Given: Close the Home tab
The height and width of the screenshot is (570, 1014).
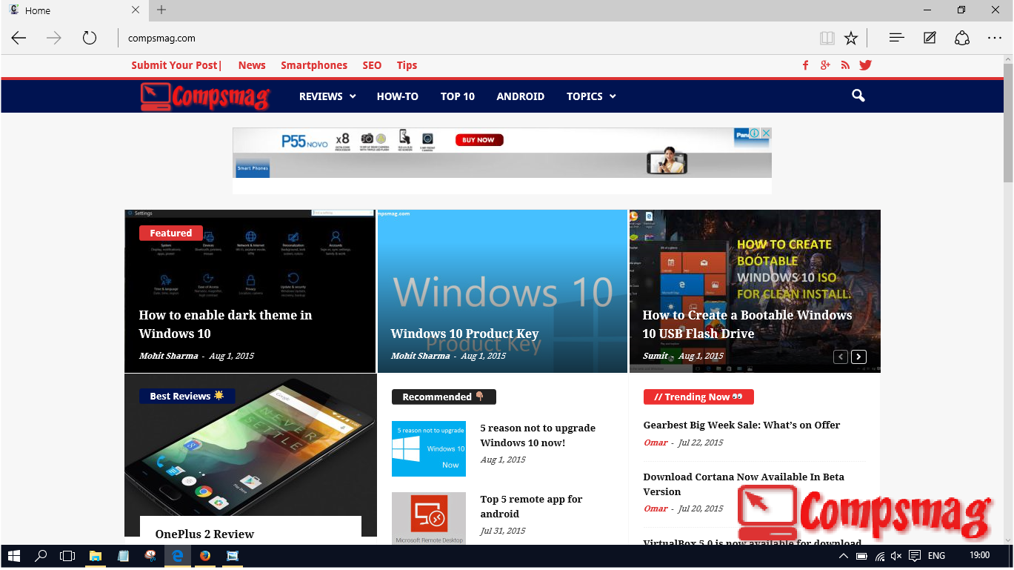Looking at the screenshot, I should point(136,10).
